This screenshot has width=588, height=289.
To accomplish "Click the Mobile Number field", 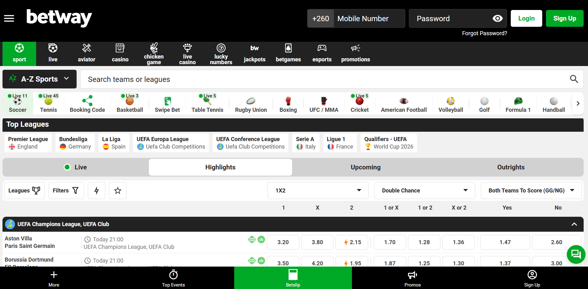I will tap(369, 18).
